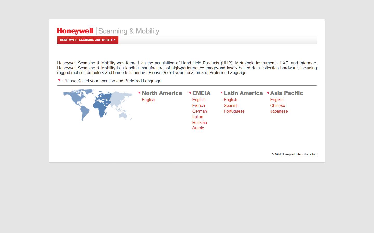The width and height of the screenshot is (374, 233).
Task: Select Arabic under EMEIA
Action: (x=198, y=128)
